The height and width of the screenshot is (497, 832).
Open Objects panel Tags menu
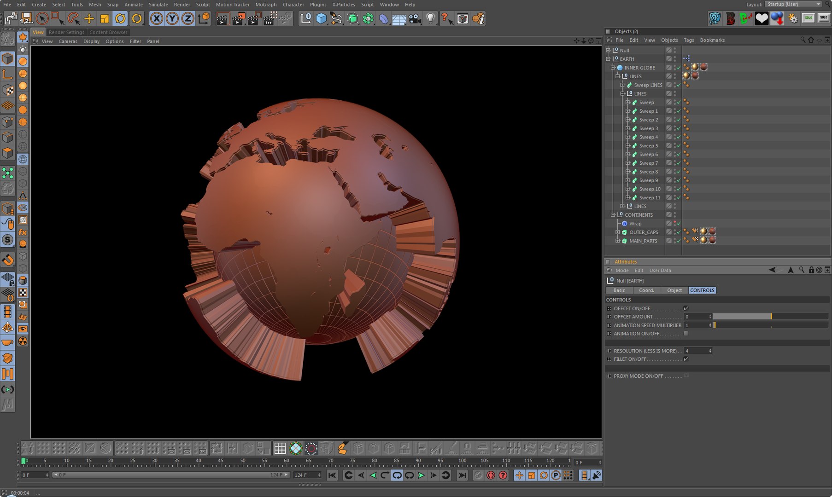pyautogui.click(x=689, y=40)
